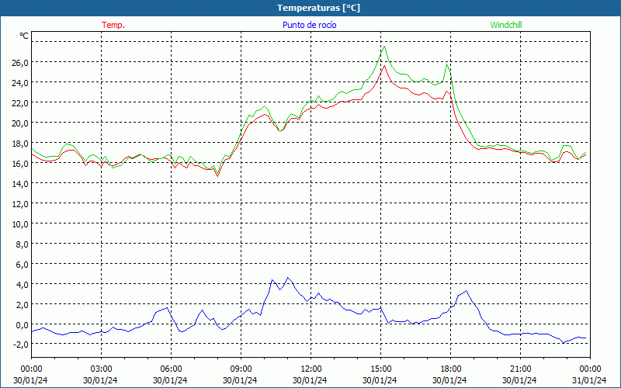Click the "14,0" y-axis value
Screen dimensions: 621x388
click(x=20, y=184)
